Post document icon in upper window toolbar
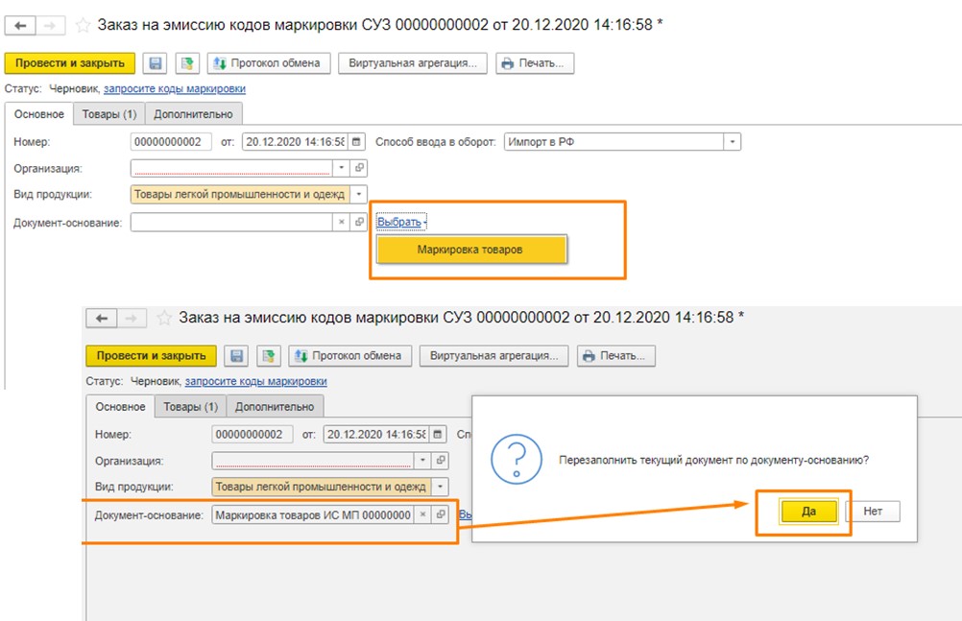Viewport: 962px width, 621px height. click(188, 63)
